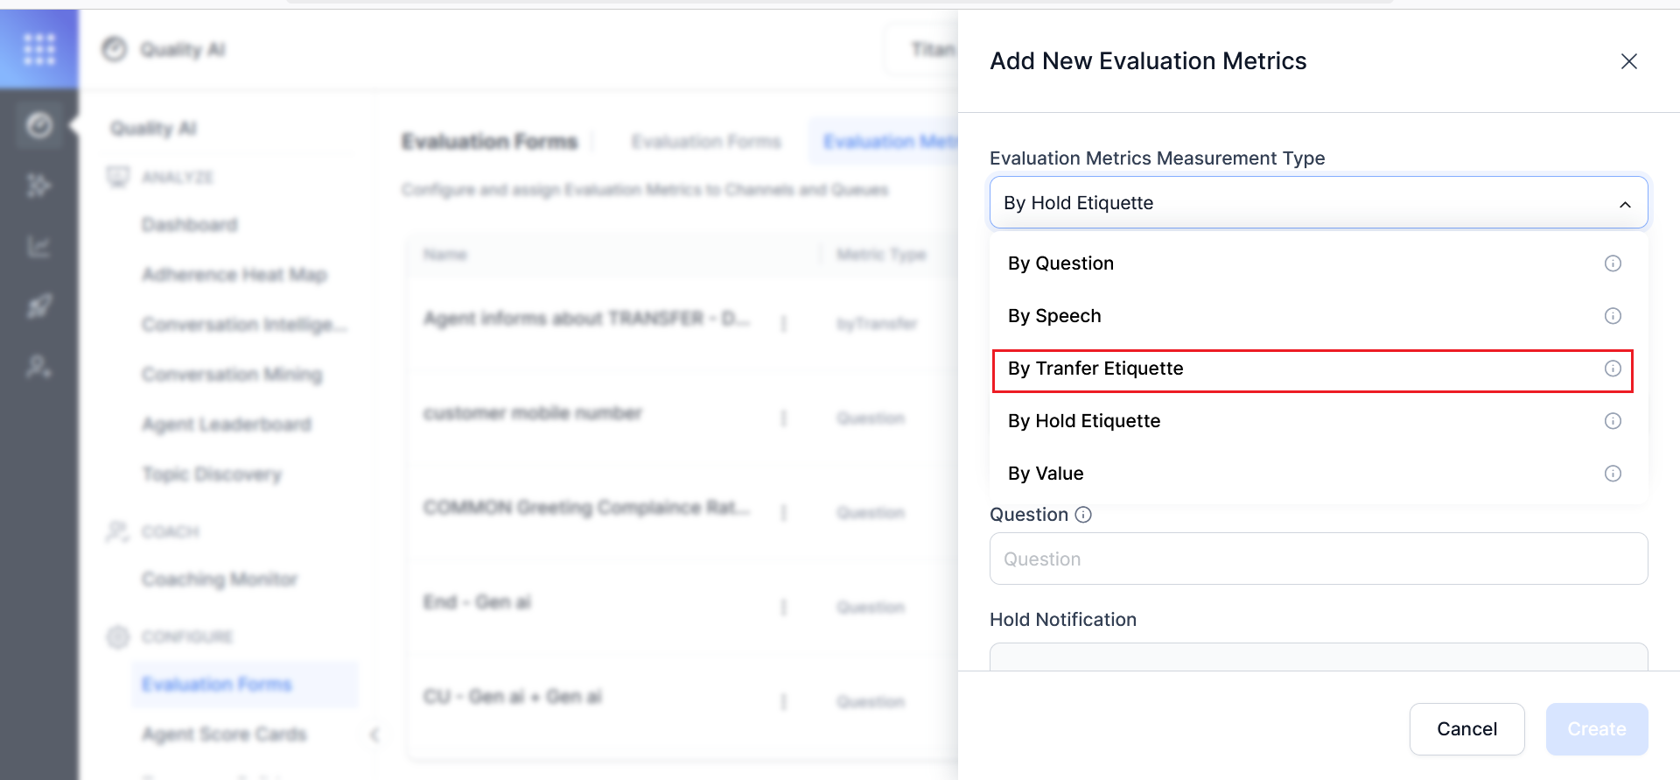1680x780 pixels.
Task: Click the Cancel button in dialog
Action: (1466, 728)
